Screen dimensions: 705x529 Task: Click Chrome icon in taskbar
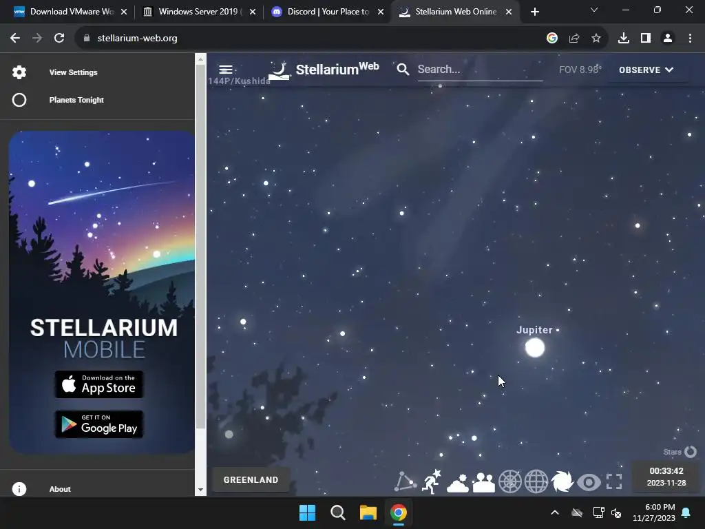click(399, 512)
